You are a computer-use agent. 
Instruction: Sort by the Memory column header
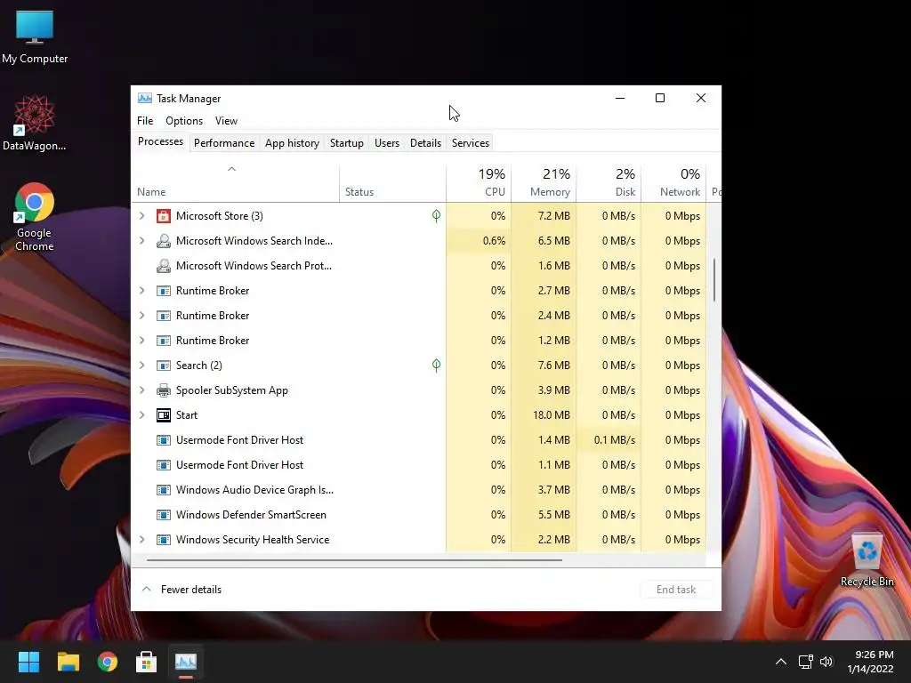[x=544, y=183]
